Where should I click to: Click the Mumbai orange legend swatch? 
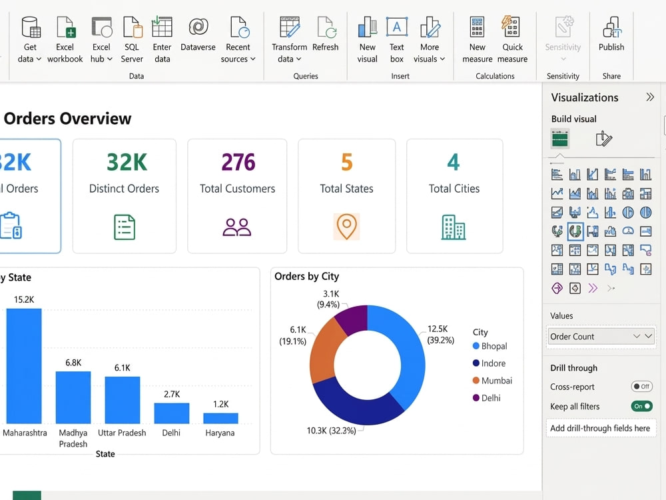(476, 381)
